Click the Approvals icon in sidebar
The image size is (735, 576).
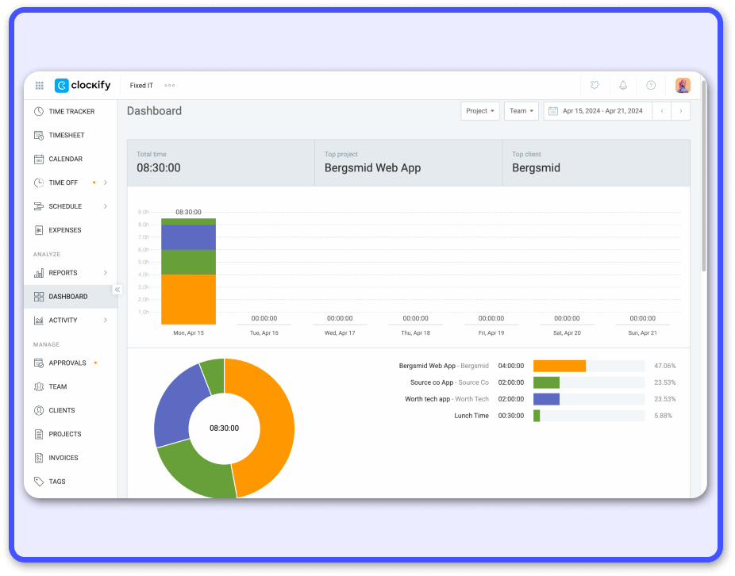click(39, 363)
